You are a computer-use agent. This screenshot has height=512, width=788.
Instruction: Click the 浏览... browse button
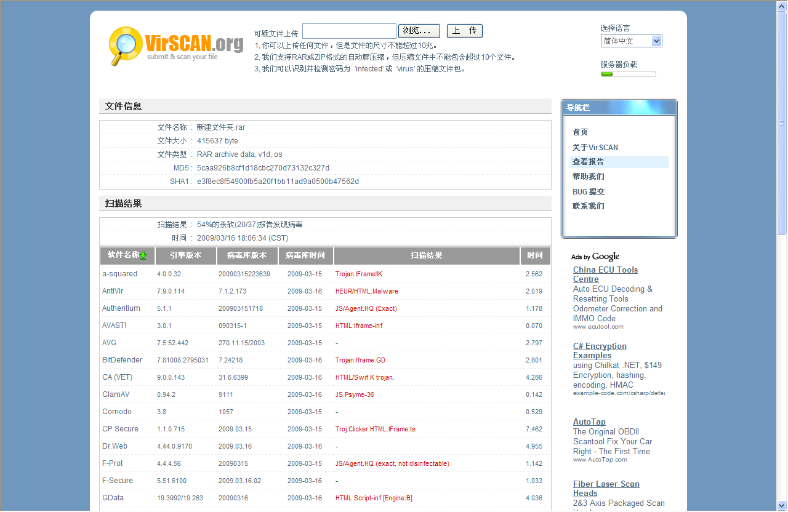pyautogui.click(x=419, y=31)
